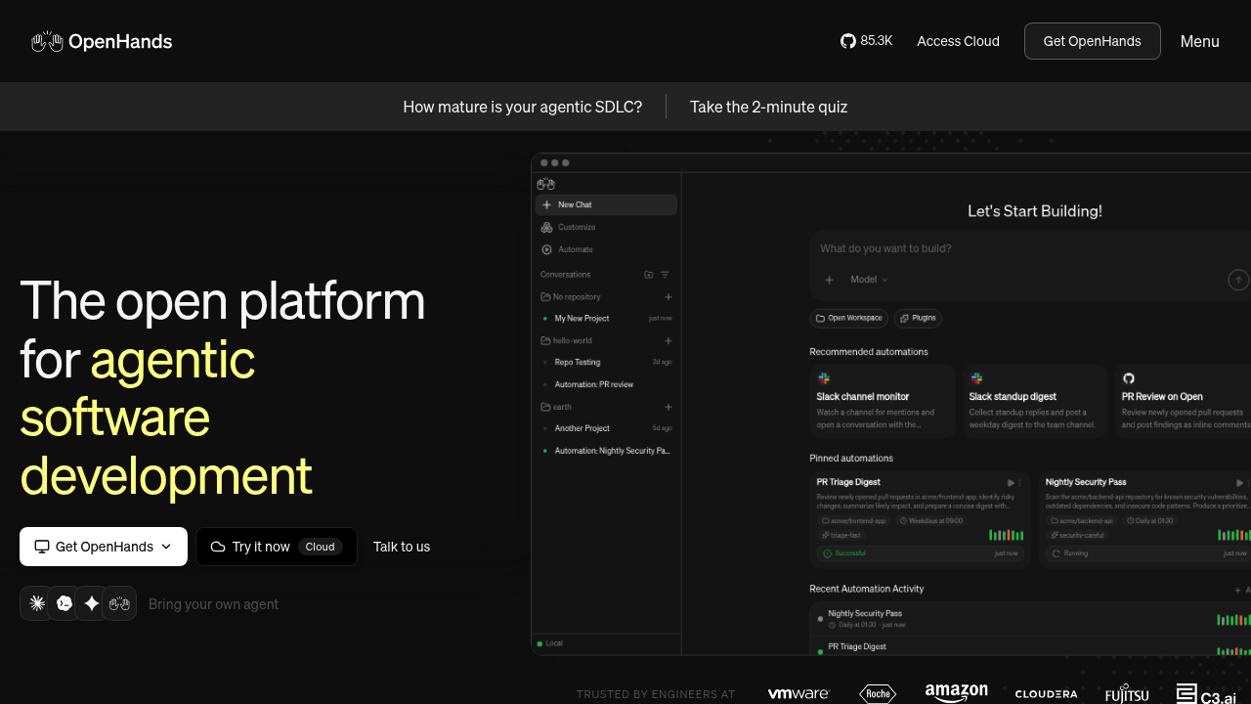Image resolution: width=1251 pixels, height=704 pixels.
Task: Click the Access Cloud link
Action: pos(958,41)
